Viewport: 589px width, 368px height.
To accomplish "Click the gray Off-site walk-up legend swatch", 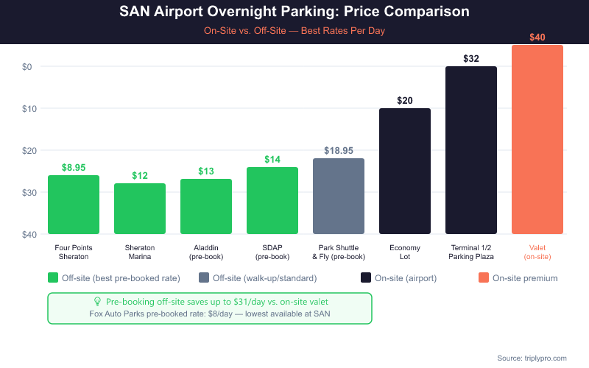I will [x=204, y=278].
